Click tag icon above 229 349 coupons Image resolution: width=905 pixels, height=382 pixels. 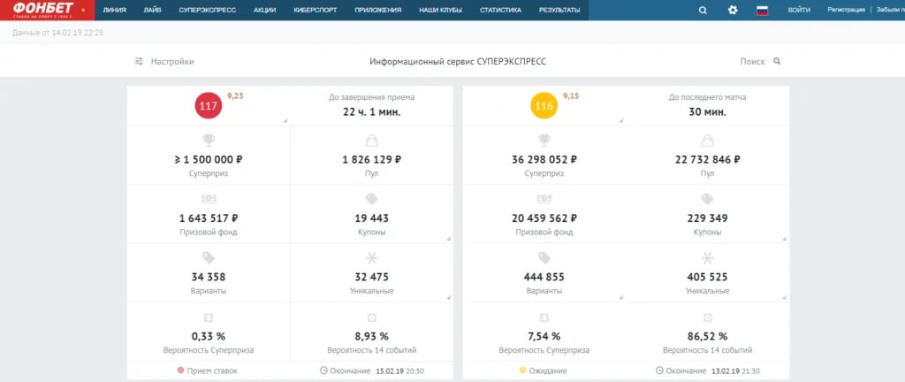click(x=707, y=199)
